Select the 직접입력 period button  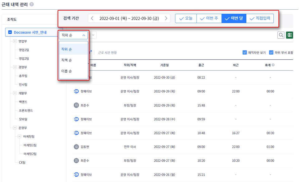(x=260, y=18)
